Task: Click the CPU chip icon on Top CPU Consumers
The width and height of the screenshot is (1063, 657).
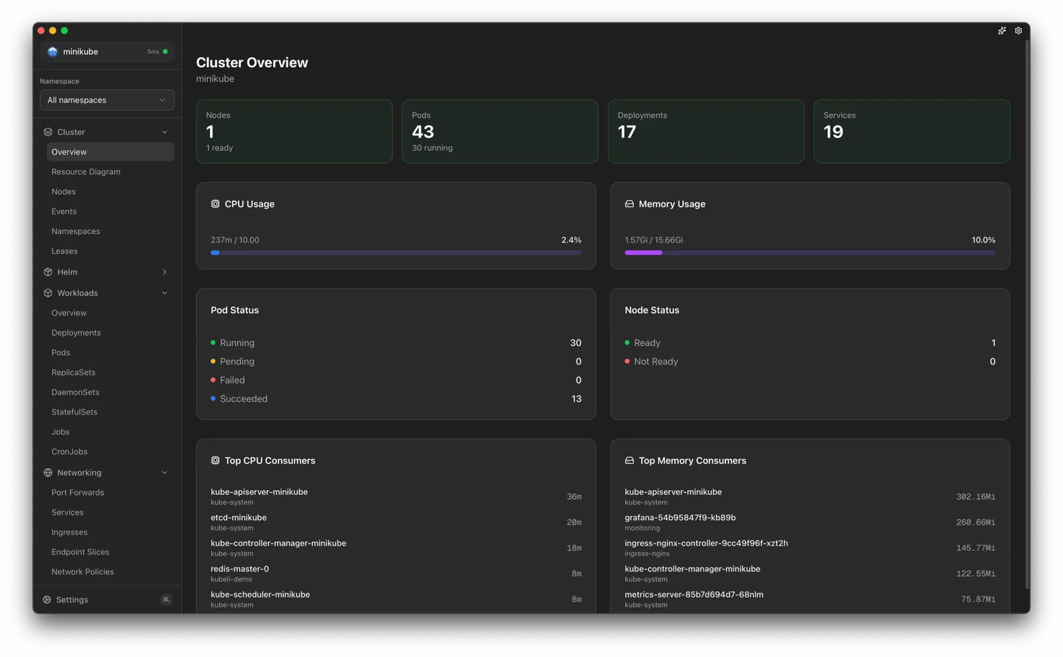Action: pyautogui.click(x=215, y=460)
